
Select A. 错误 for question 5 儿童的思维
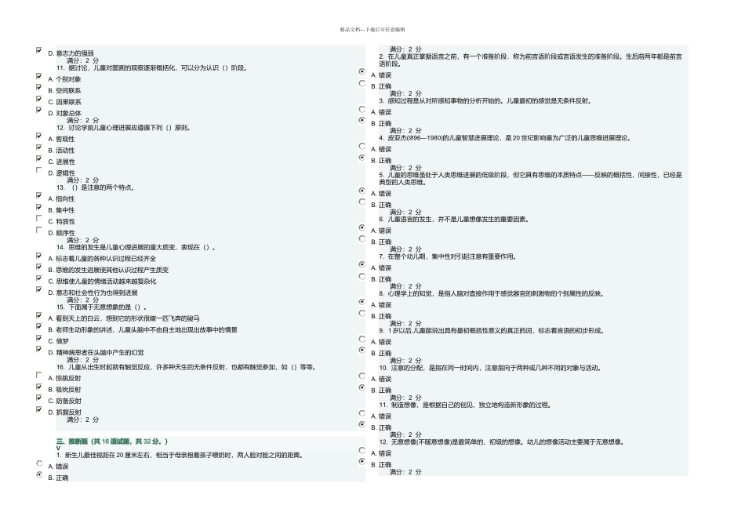[362, 191]
